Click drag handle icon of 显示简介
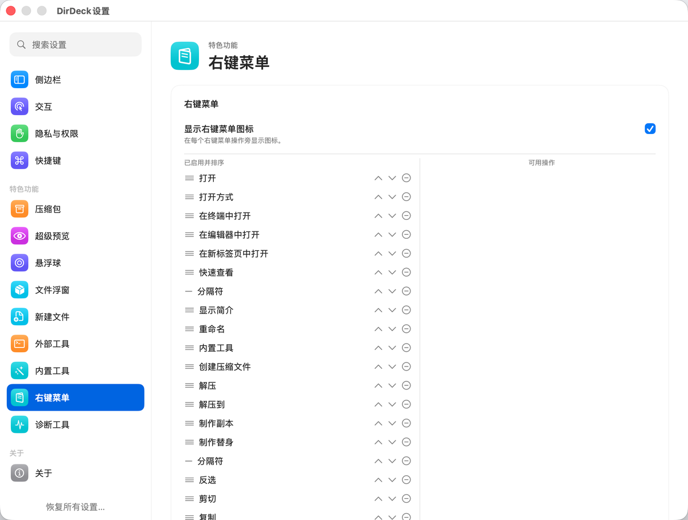The height and width of the screenshot is (520, 688). 189,310
